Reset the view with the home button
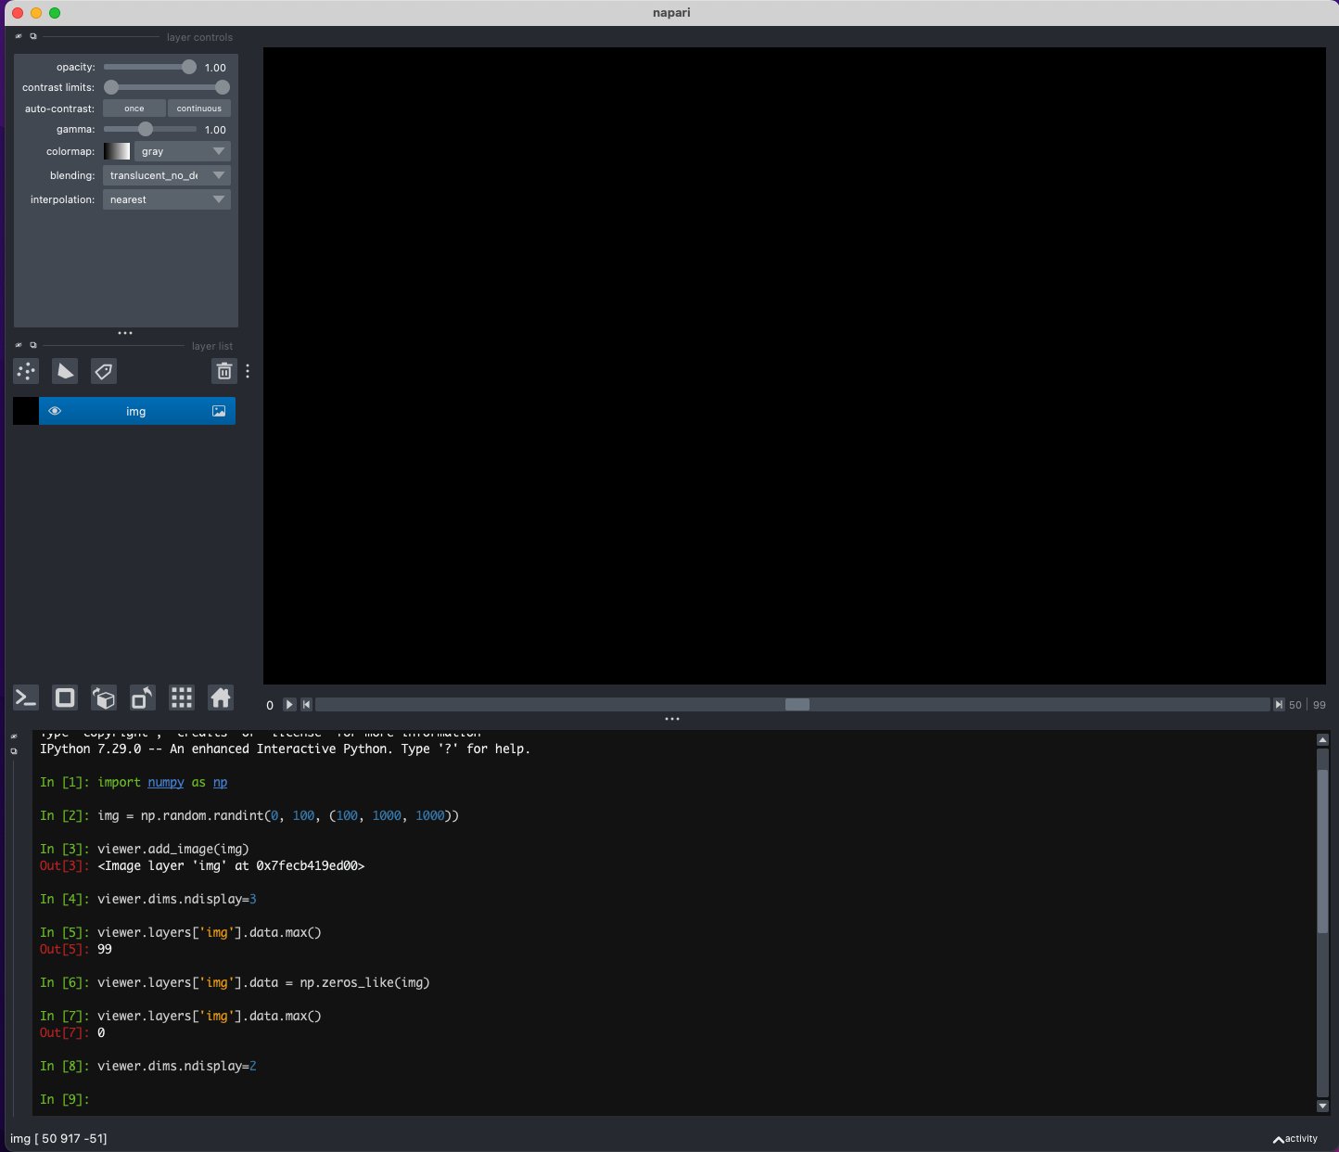 220,698
